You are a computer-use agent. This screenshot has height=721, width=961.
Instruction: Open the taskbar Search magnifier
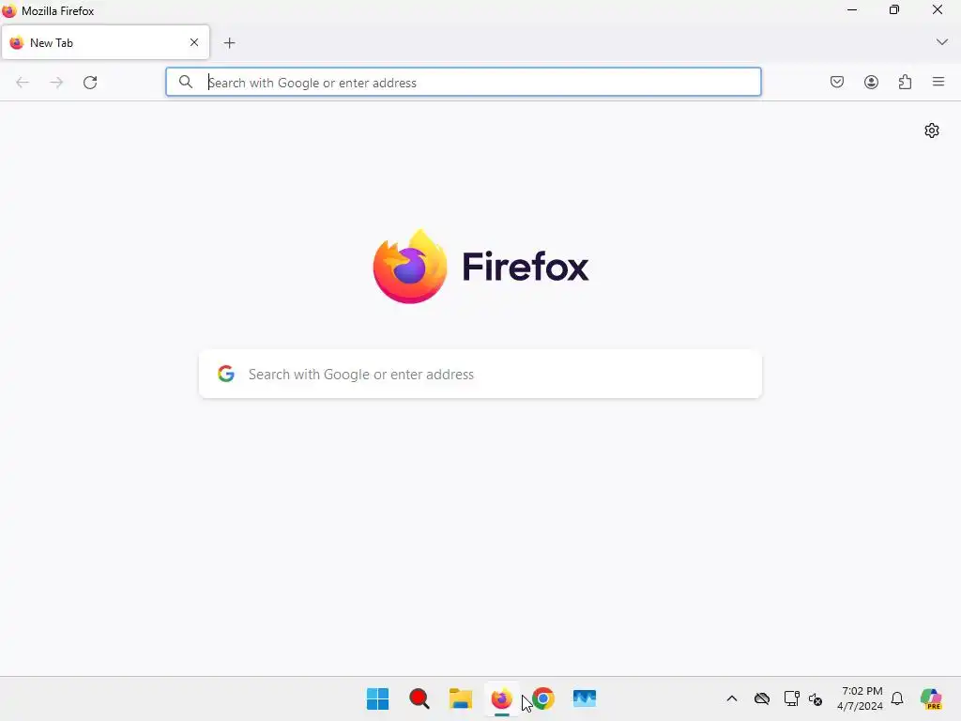pyautogui.click(x=419, y=698)
